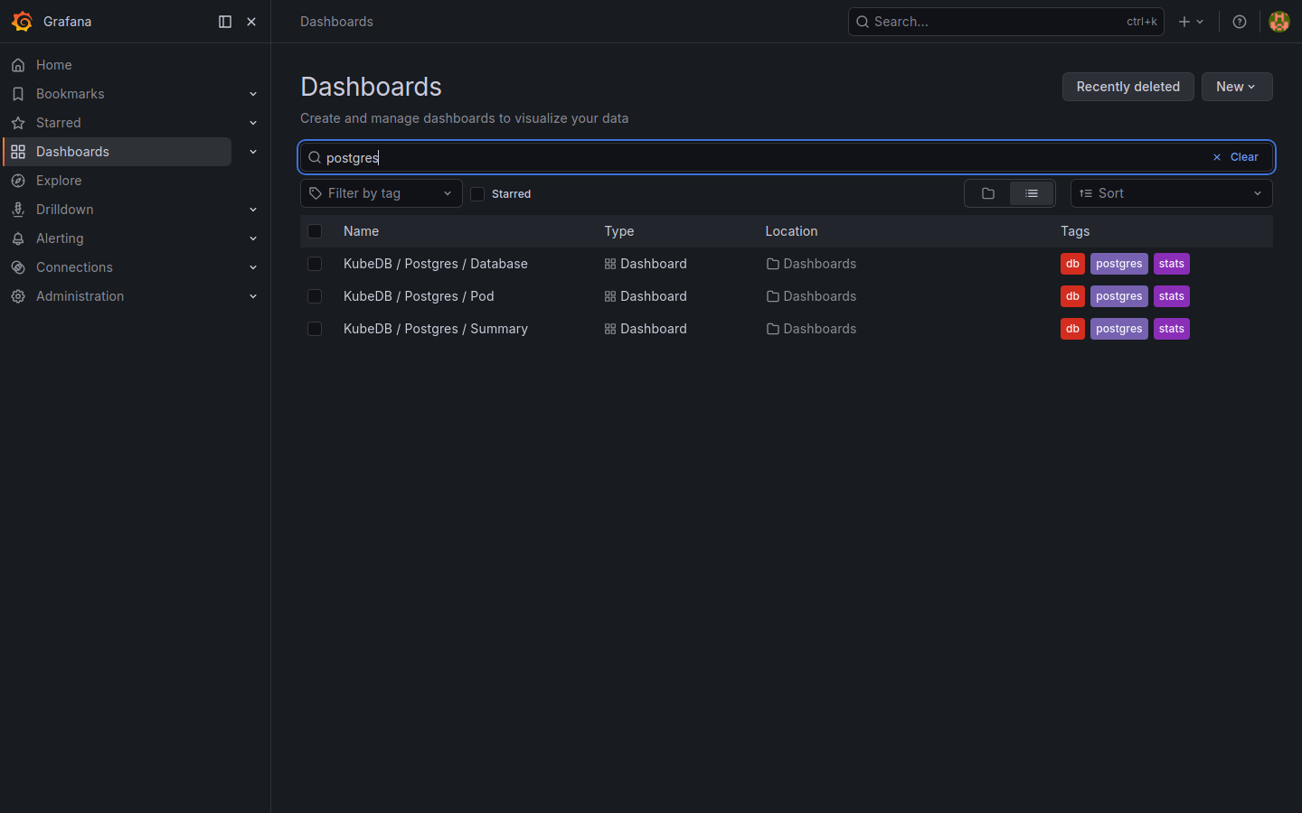Open Alerting in the sidebar
The image size is (1302, 813).
coord(60,238)
